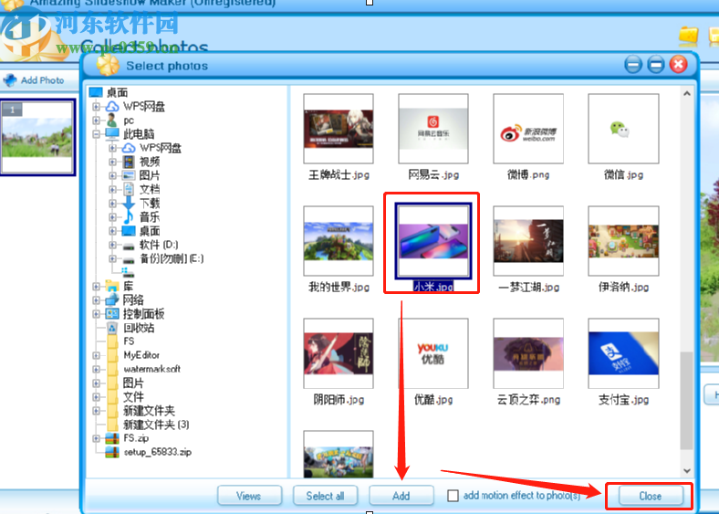The width and height of the screenshot is (719, 514).
Task: Select the 支付宝.jpg thumbnail
Action: (623, 353)
